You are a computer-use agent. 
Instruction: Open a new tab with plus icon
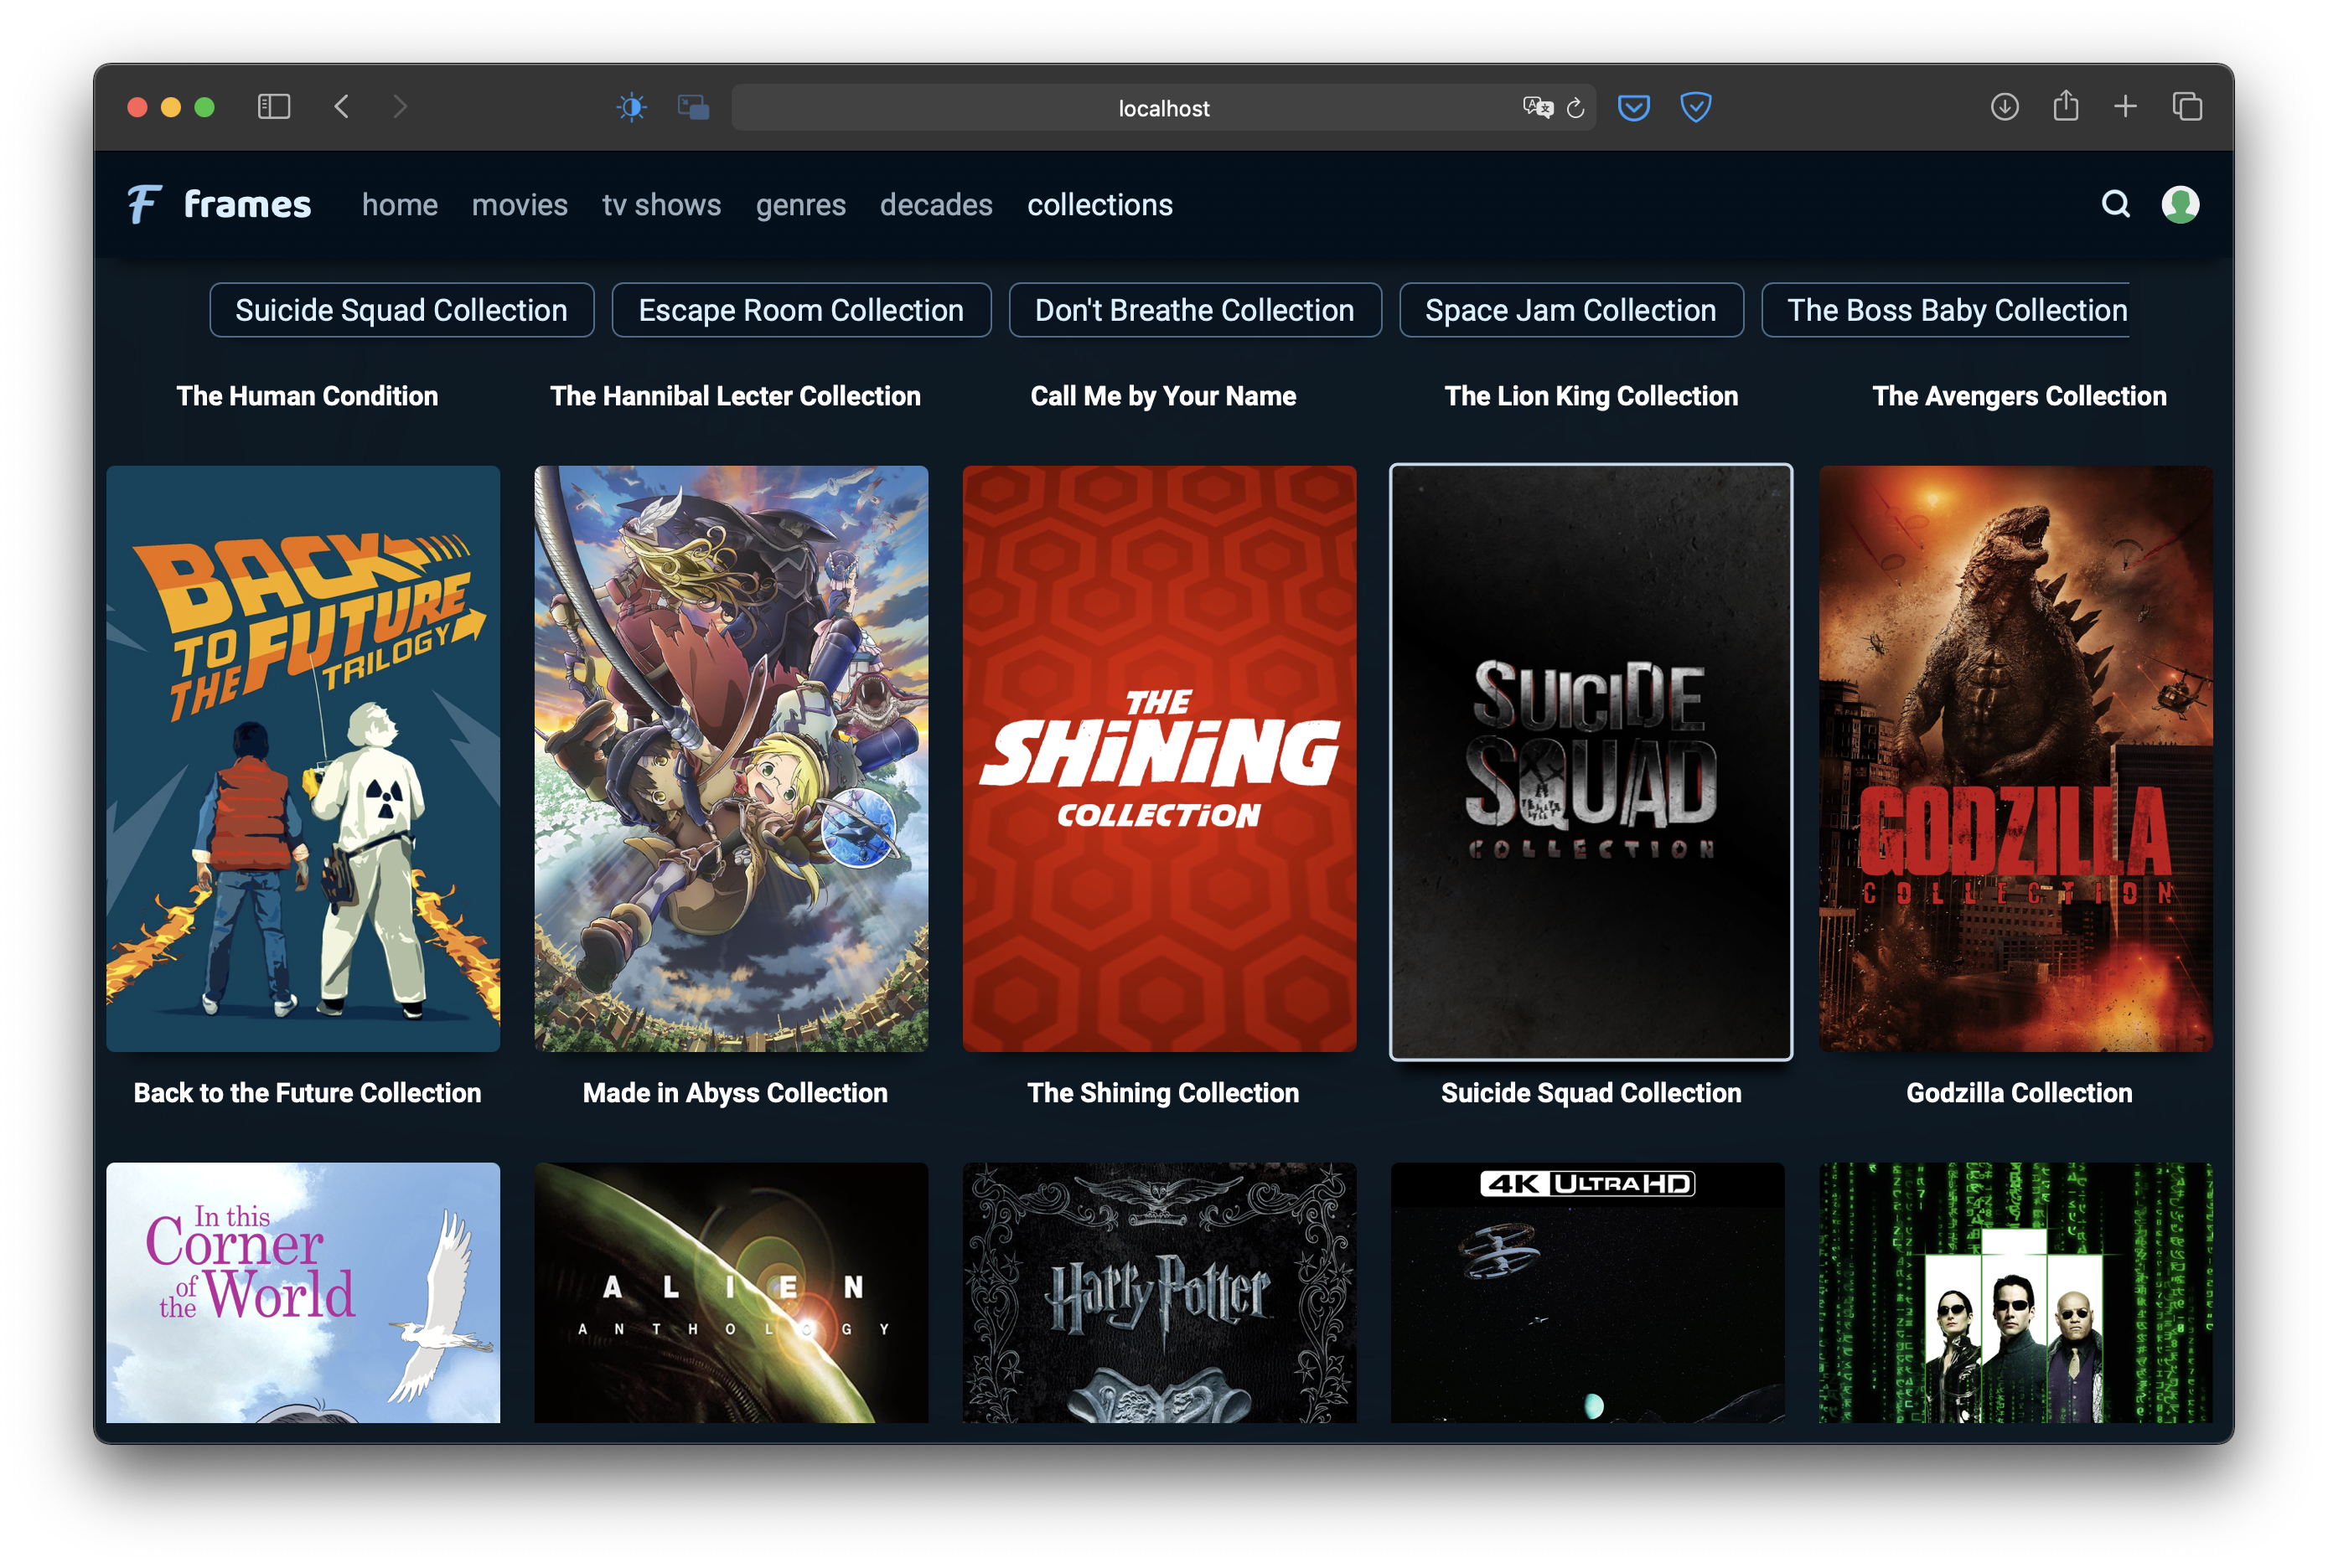[x=2126, y=107]
